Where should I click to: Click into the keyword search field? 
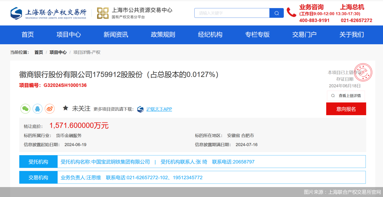coord(232,13)
